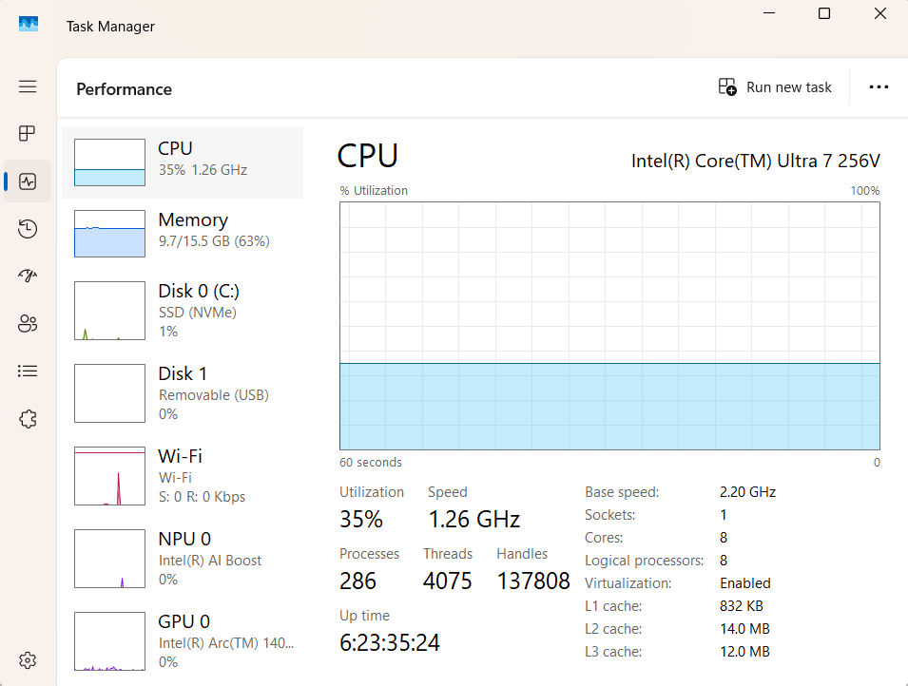Open the Details page icon

[28, 372]
